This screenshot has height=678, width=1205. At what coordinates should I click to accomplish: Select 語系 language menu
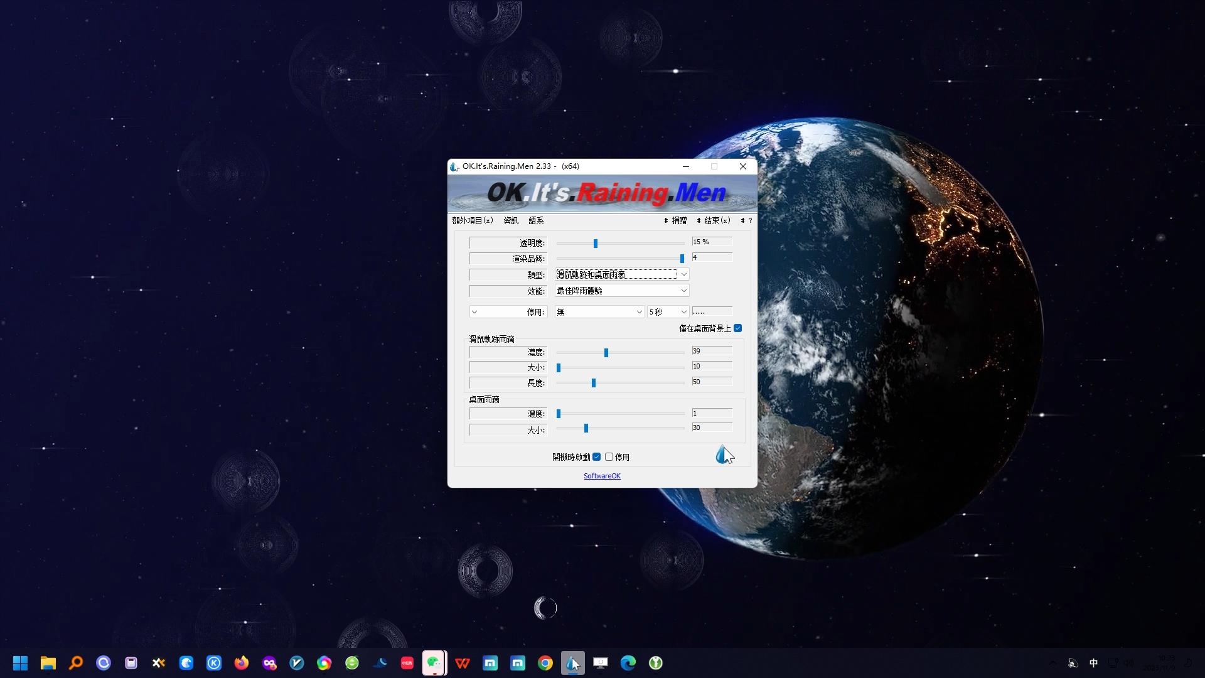click(x=535, y=220)
